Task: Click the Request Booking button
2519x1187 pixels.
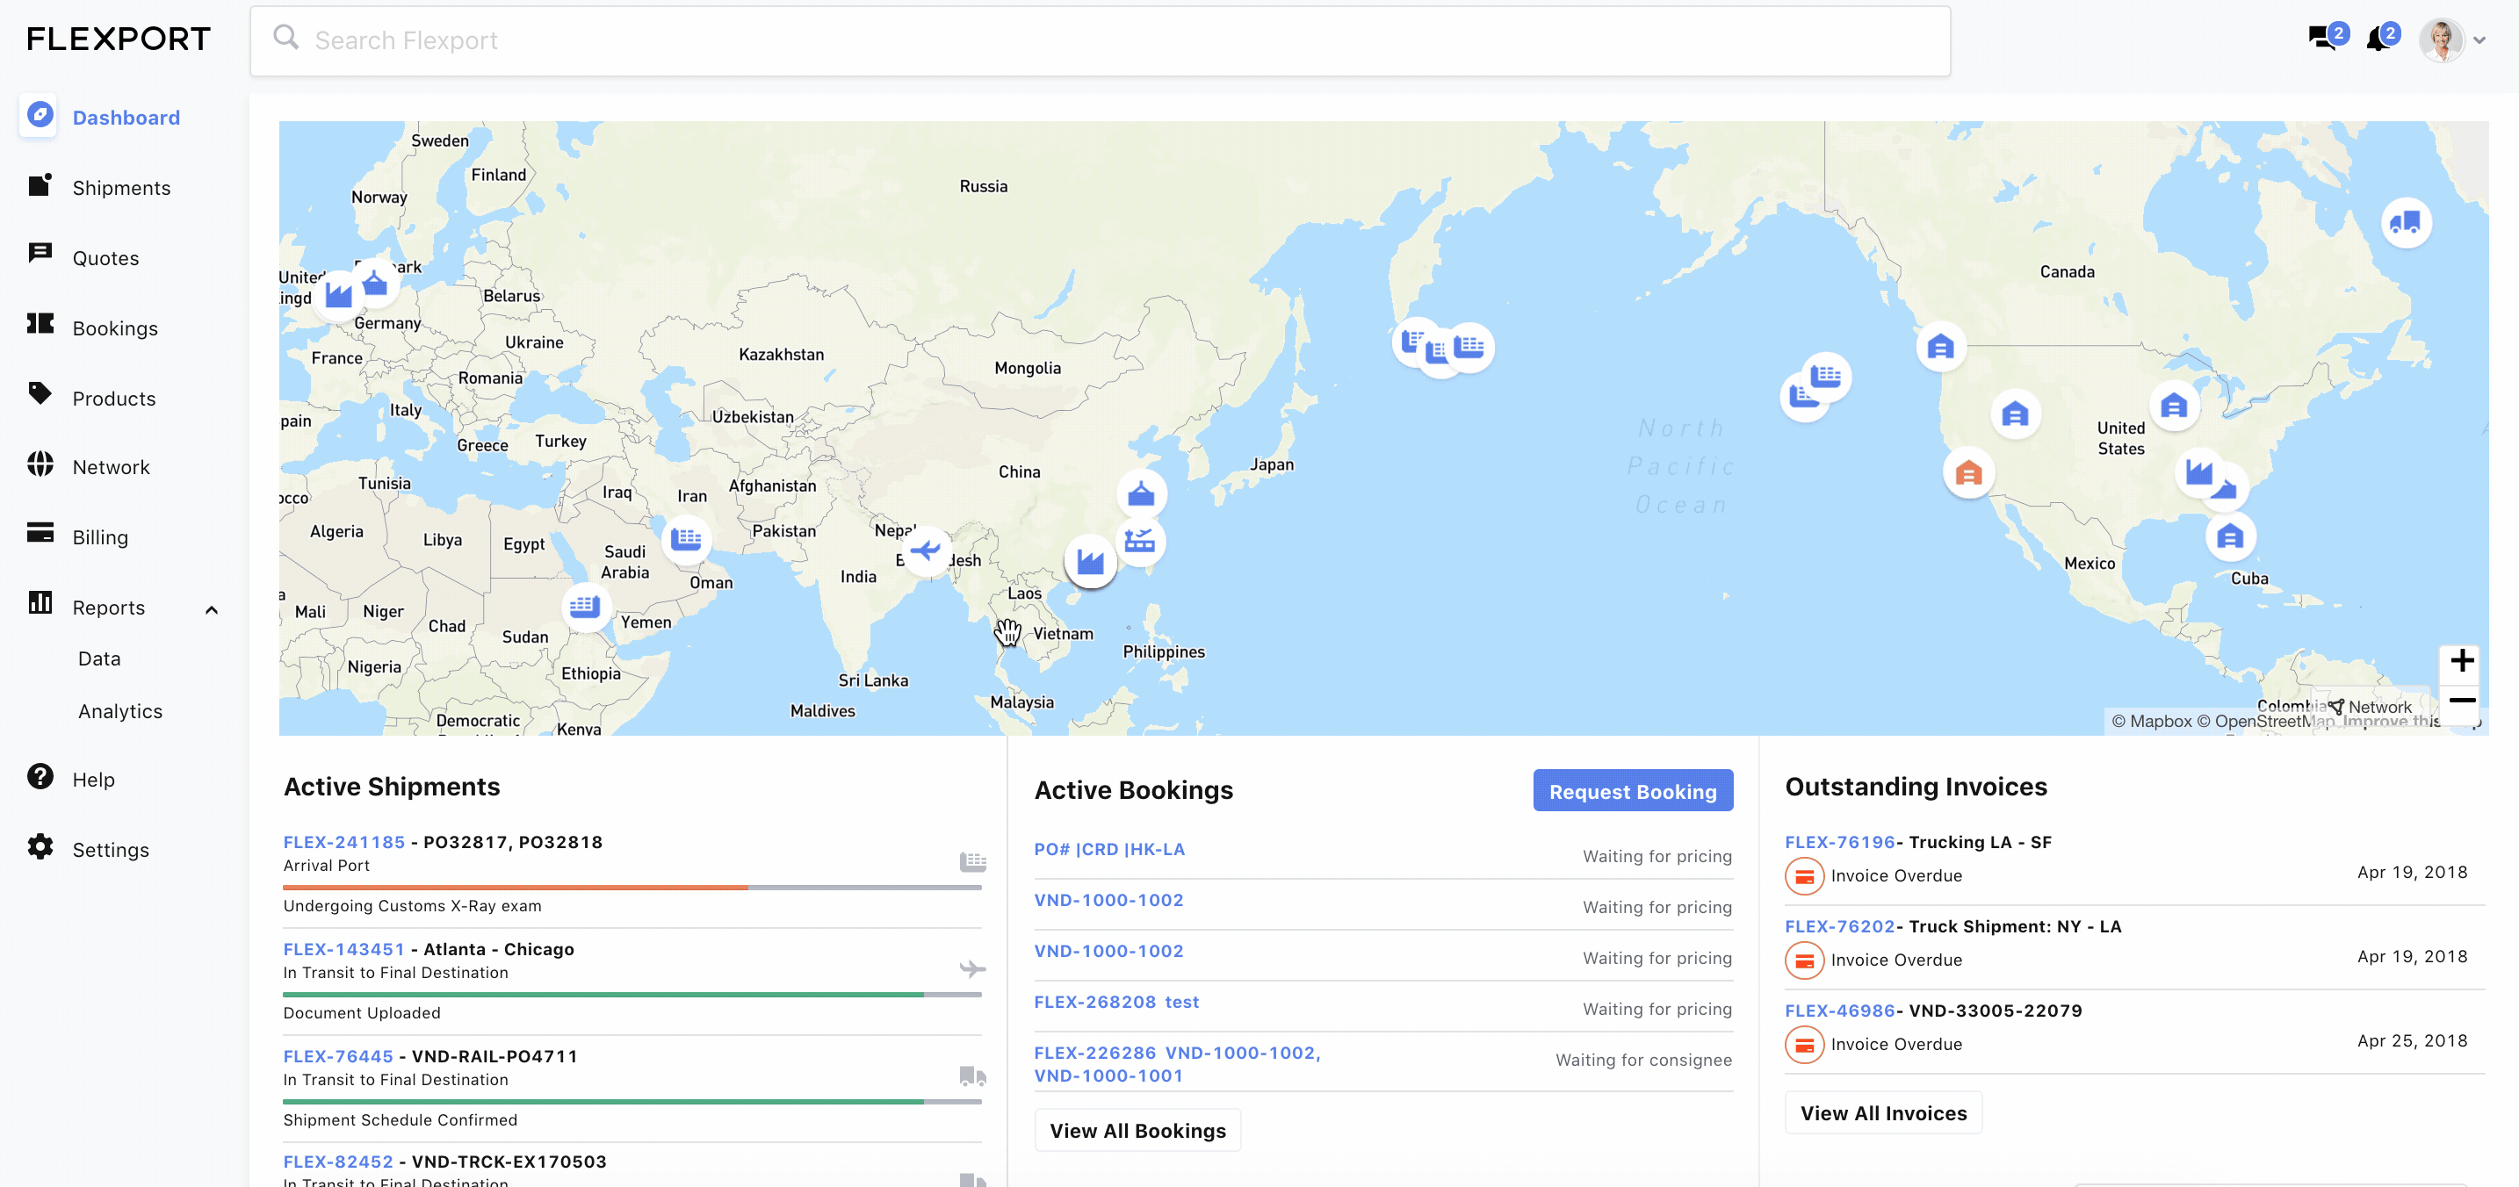Action: (x=1632, y=791)
